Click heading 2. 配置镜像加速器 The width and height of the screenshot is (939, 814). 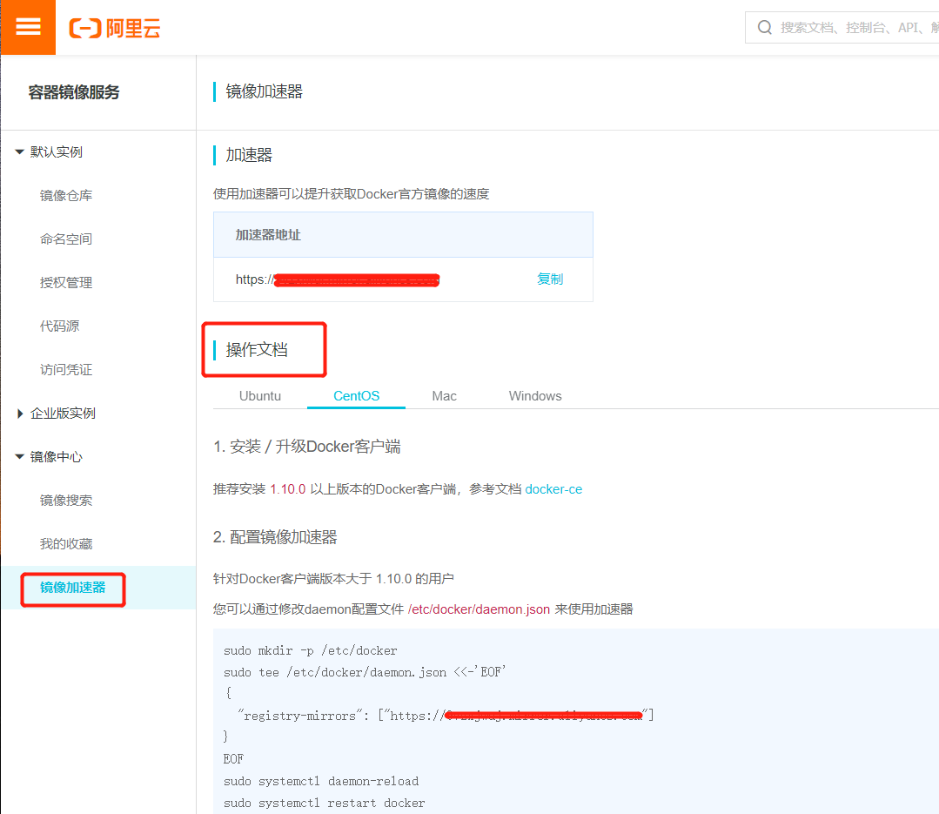(275, 537)
